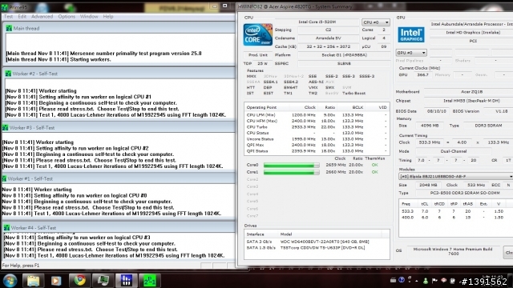513x288 pixels.
Task: Open the Window menu in Prime95
Action: click(89, 16)
